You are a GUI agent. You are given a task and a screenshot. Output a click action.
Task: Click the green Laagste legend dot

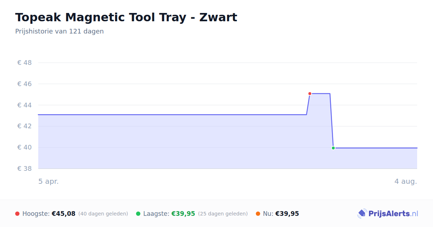138,214
